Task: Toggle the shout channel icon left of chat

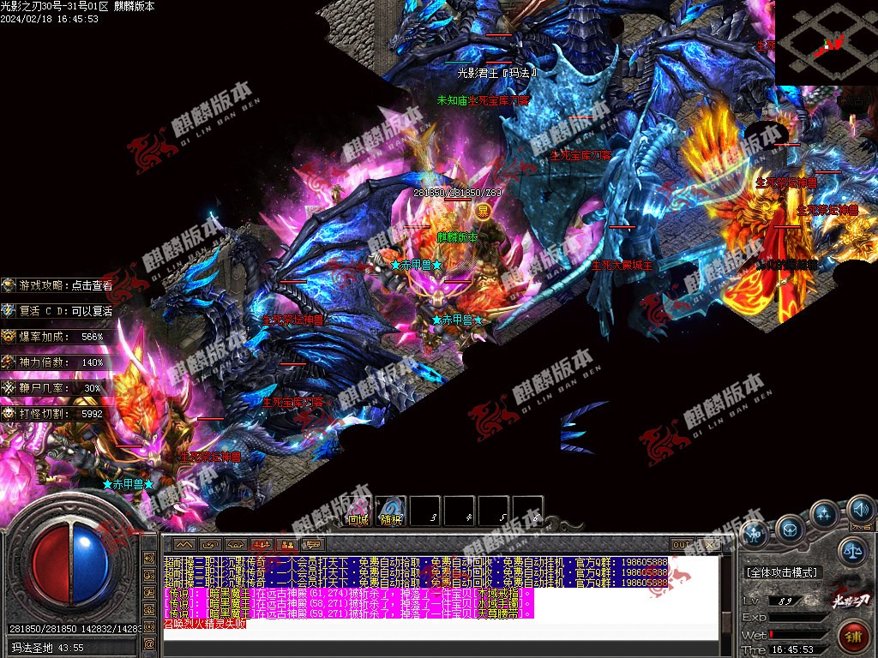Action: point(149,575)
